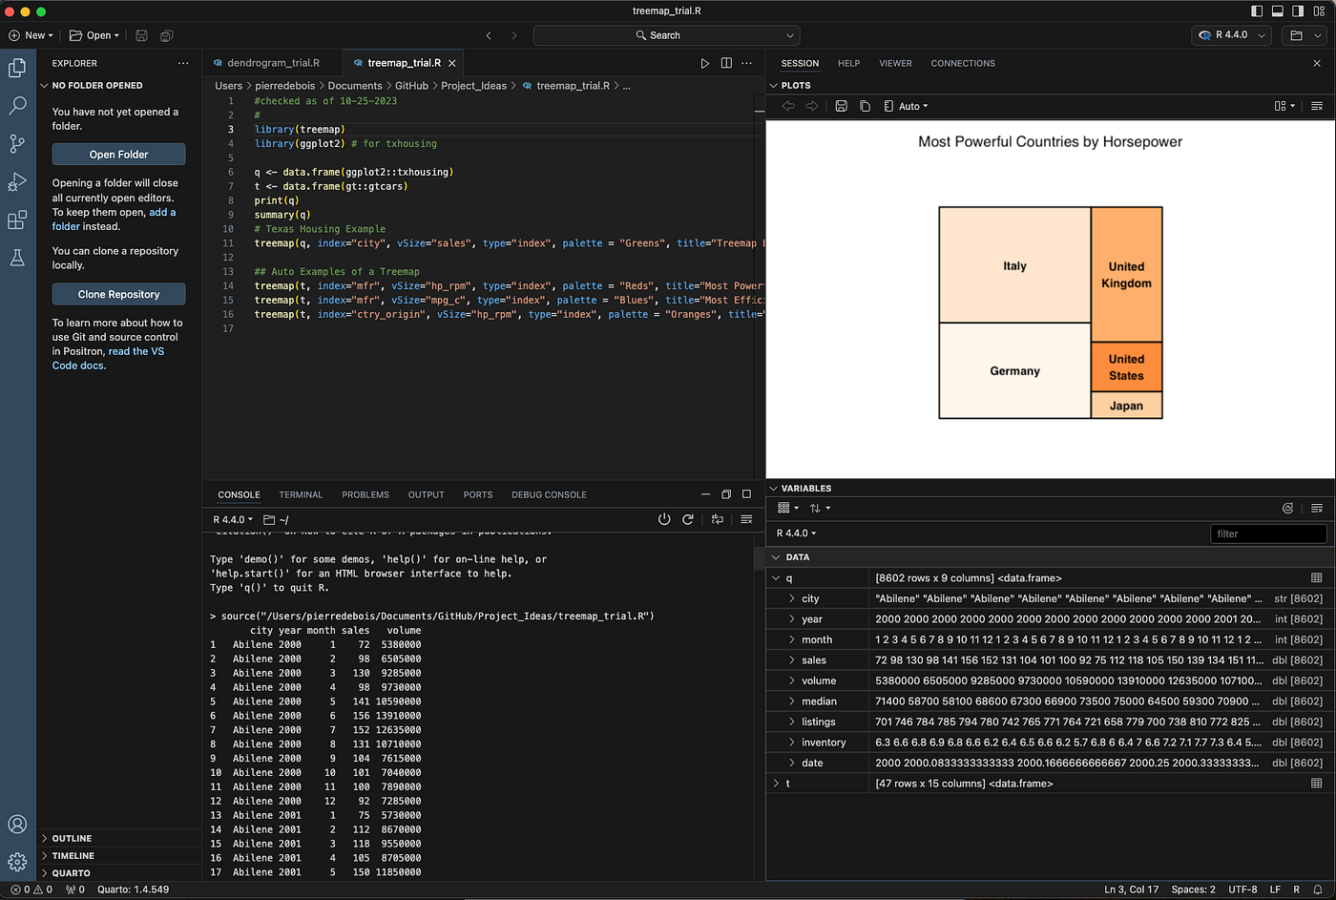Toggle the secondary side bar visibility
The height and width of the screenshot is (900, 1336).
tap(1298, 11)
